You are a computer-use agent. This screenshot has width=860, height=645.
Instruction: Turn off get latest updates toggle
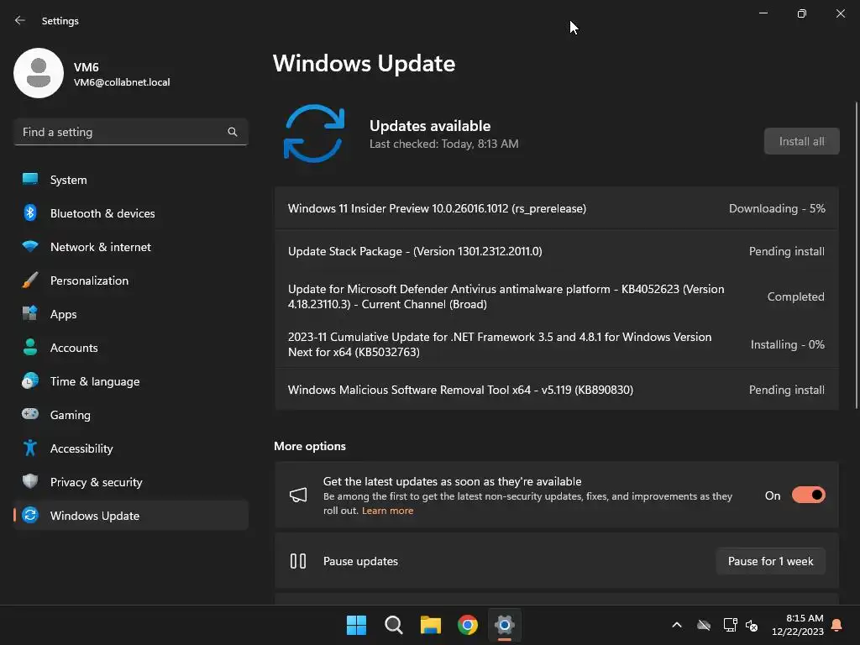click(809, 495)
